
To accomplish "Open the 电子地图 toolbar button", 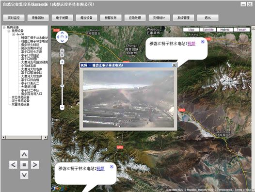I will point(62,18).
